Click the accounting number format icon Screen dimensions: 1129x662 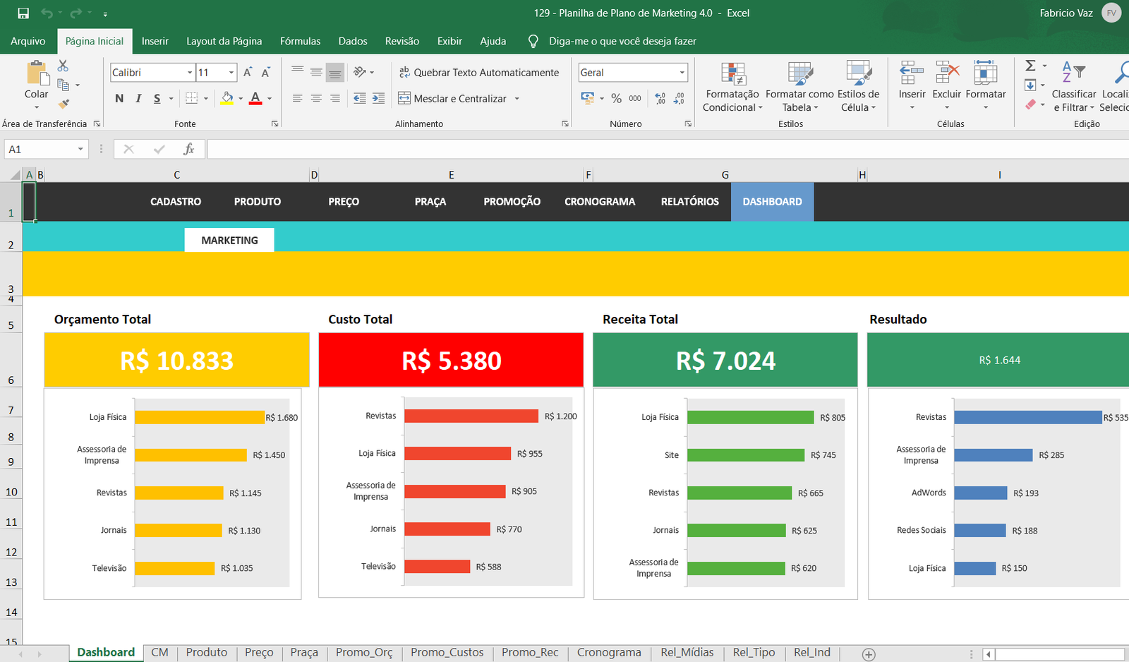(x=587, y=98)
